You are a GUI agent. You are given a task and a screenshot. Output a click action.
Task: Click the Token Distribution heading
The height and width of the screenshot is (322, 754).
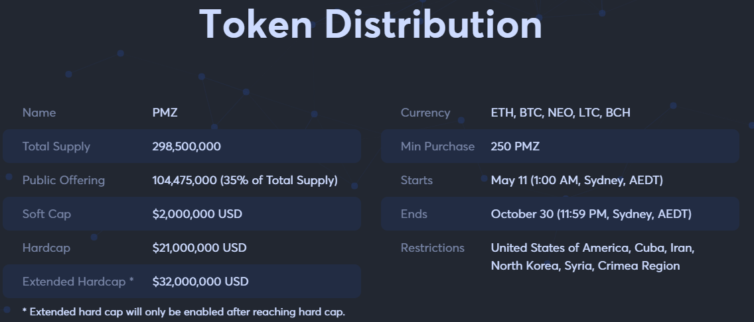pyautogui.click(x=371, y=24)
